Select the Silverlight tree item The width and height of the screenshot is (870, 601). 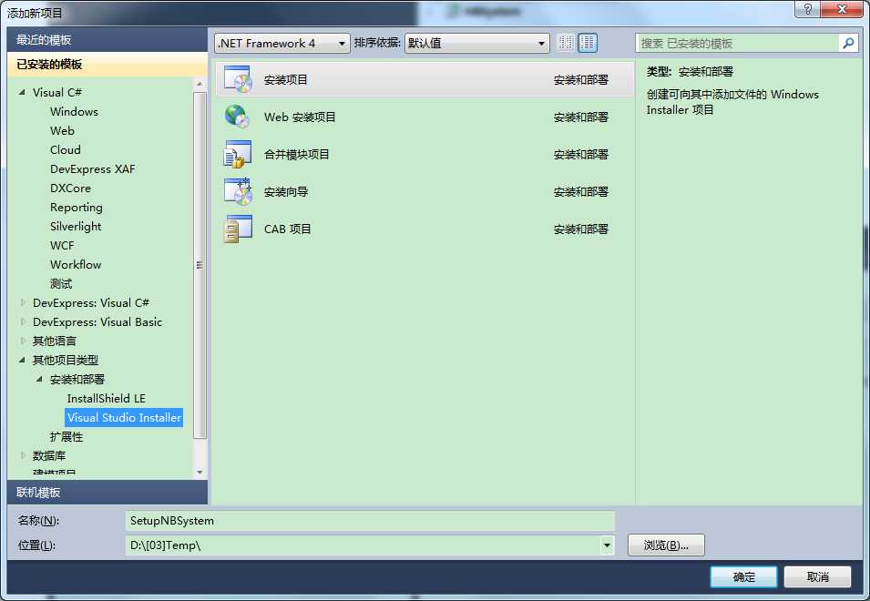coord(76,226)
